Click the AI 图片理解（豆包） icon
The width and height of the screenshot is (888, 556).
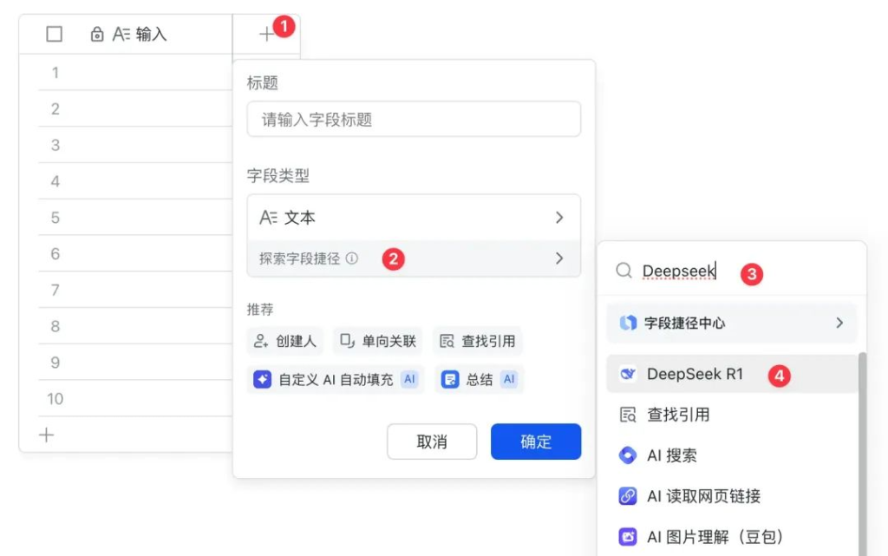[x=628, y=537]
